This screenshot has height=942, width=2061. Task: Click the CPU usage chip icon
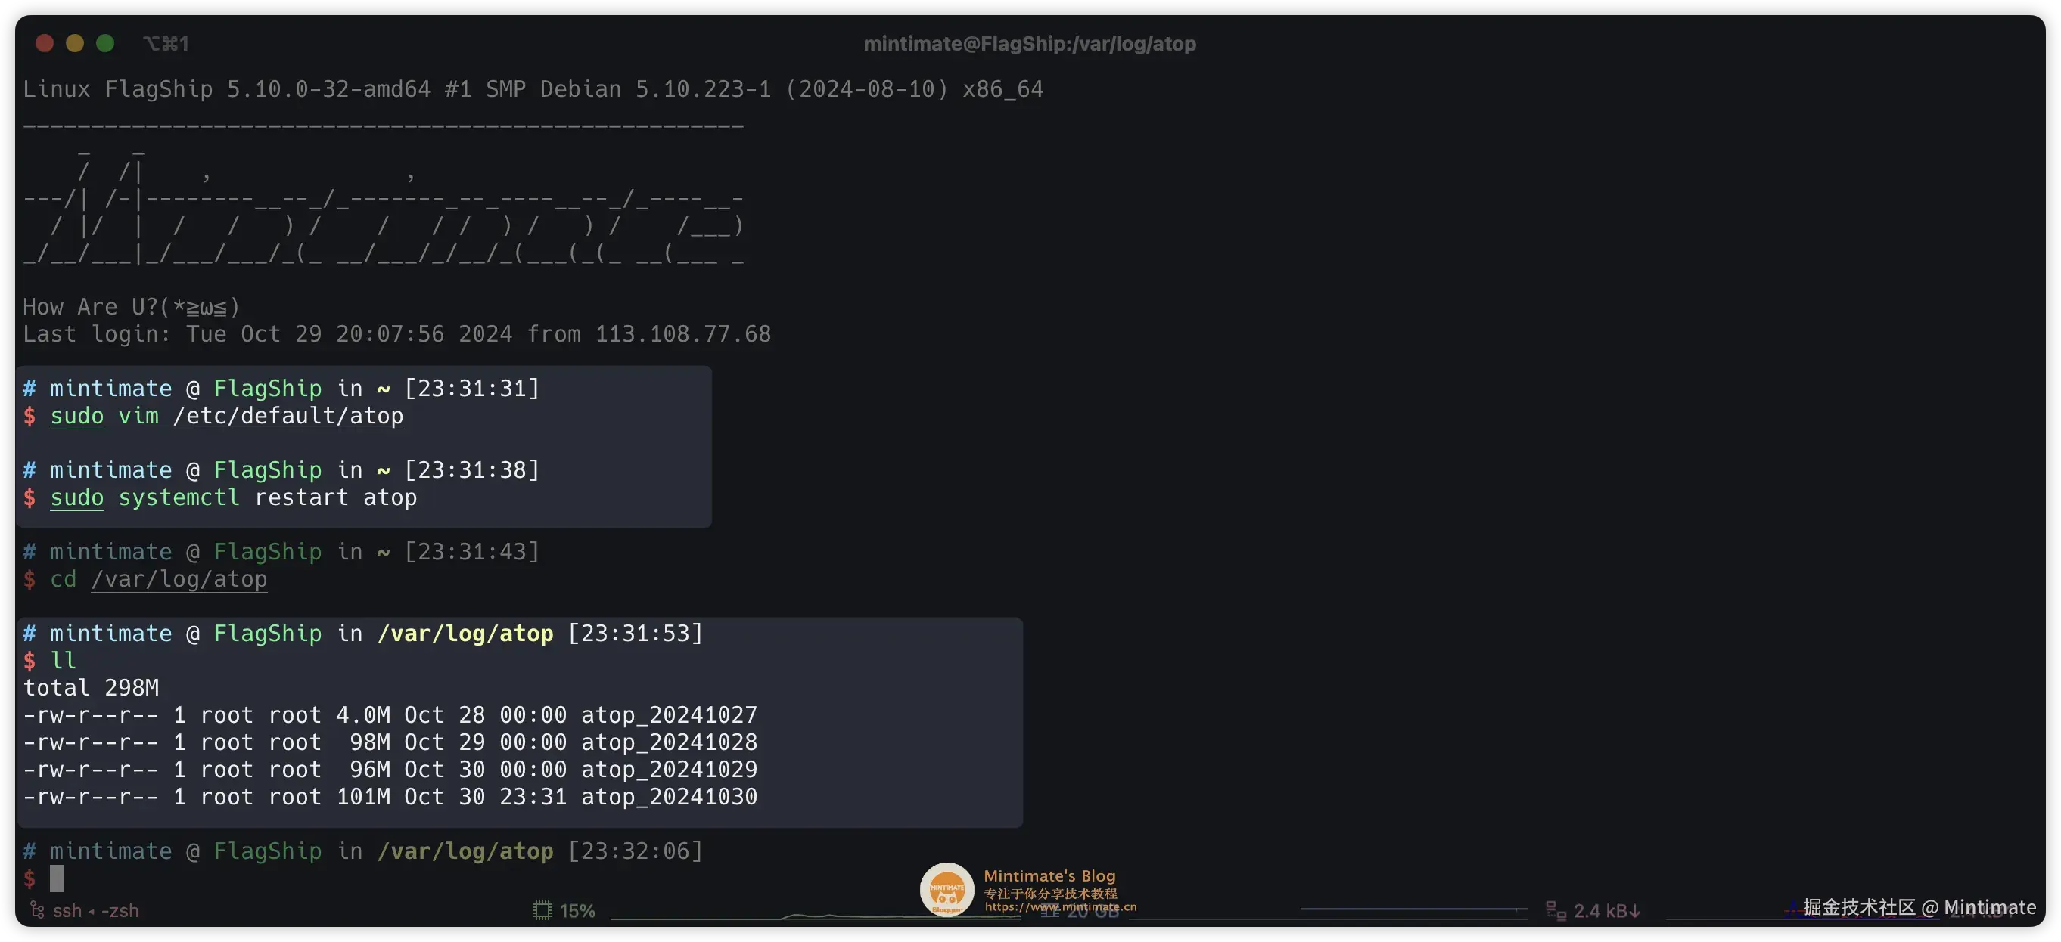pos(542,910)
